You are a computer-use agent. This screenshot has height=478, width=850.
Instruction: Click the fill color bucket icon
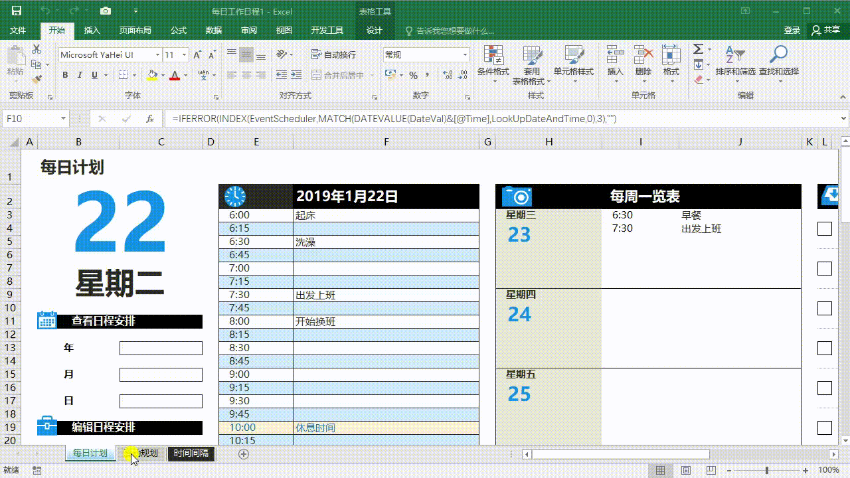(x=153, y=75)
